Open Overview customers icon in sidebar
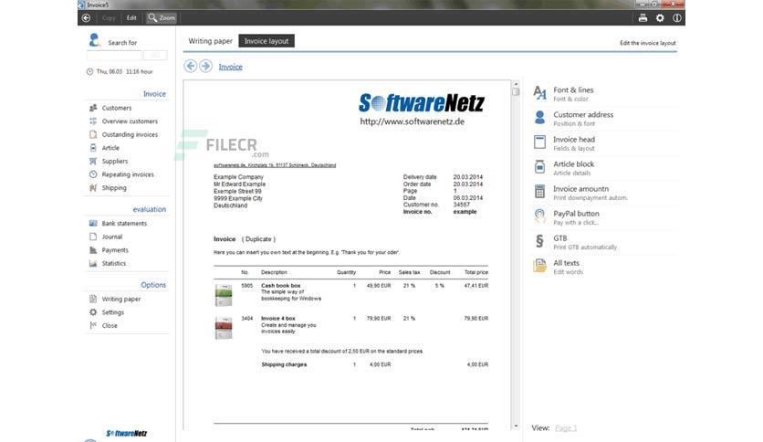This screenshot has width=763, height=442. [93, 121]
